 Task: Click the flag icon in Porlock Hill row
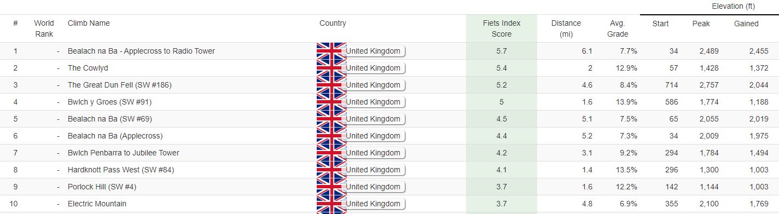click(x=332, y=187)
